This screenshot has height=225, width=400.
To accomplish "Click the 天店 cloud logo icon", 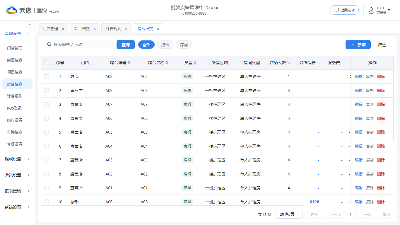I will 12,10.
